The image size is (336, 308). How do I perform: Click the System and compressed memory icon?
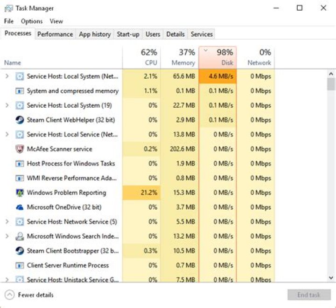[20, 91]
